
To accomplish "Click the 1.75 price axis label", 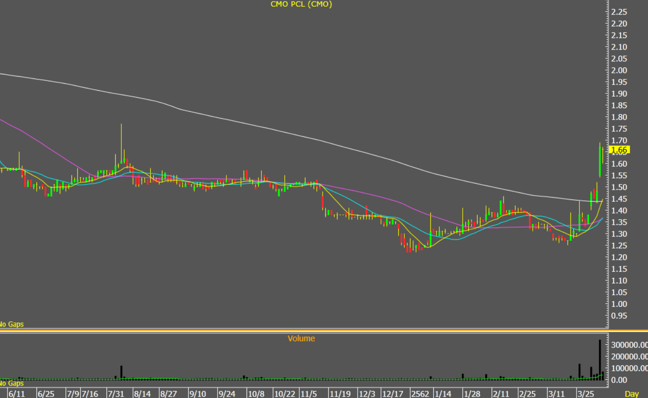I will click(x=619, y=128).
